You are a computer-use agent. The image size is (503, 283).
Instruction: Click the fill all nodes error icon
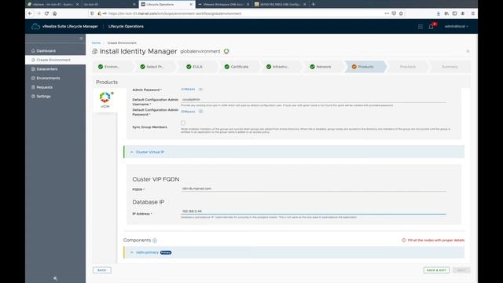point(403,241)
